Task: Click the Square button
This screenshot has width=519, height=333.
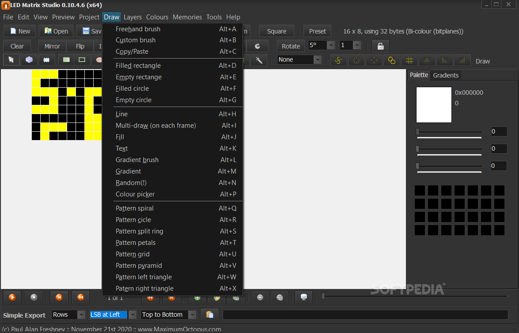Action: tap(277, 31)
